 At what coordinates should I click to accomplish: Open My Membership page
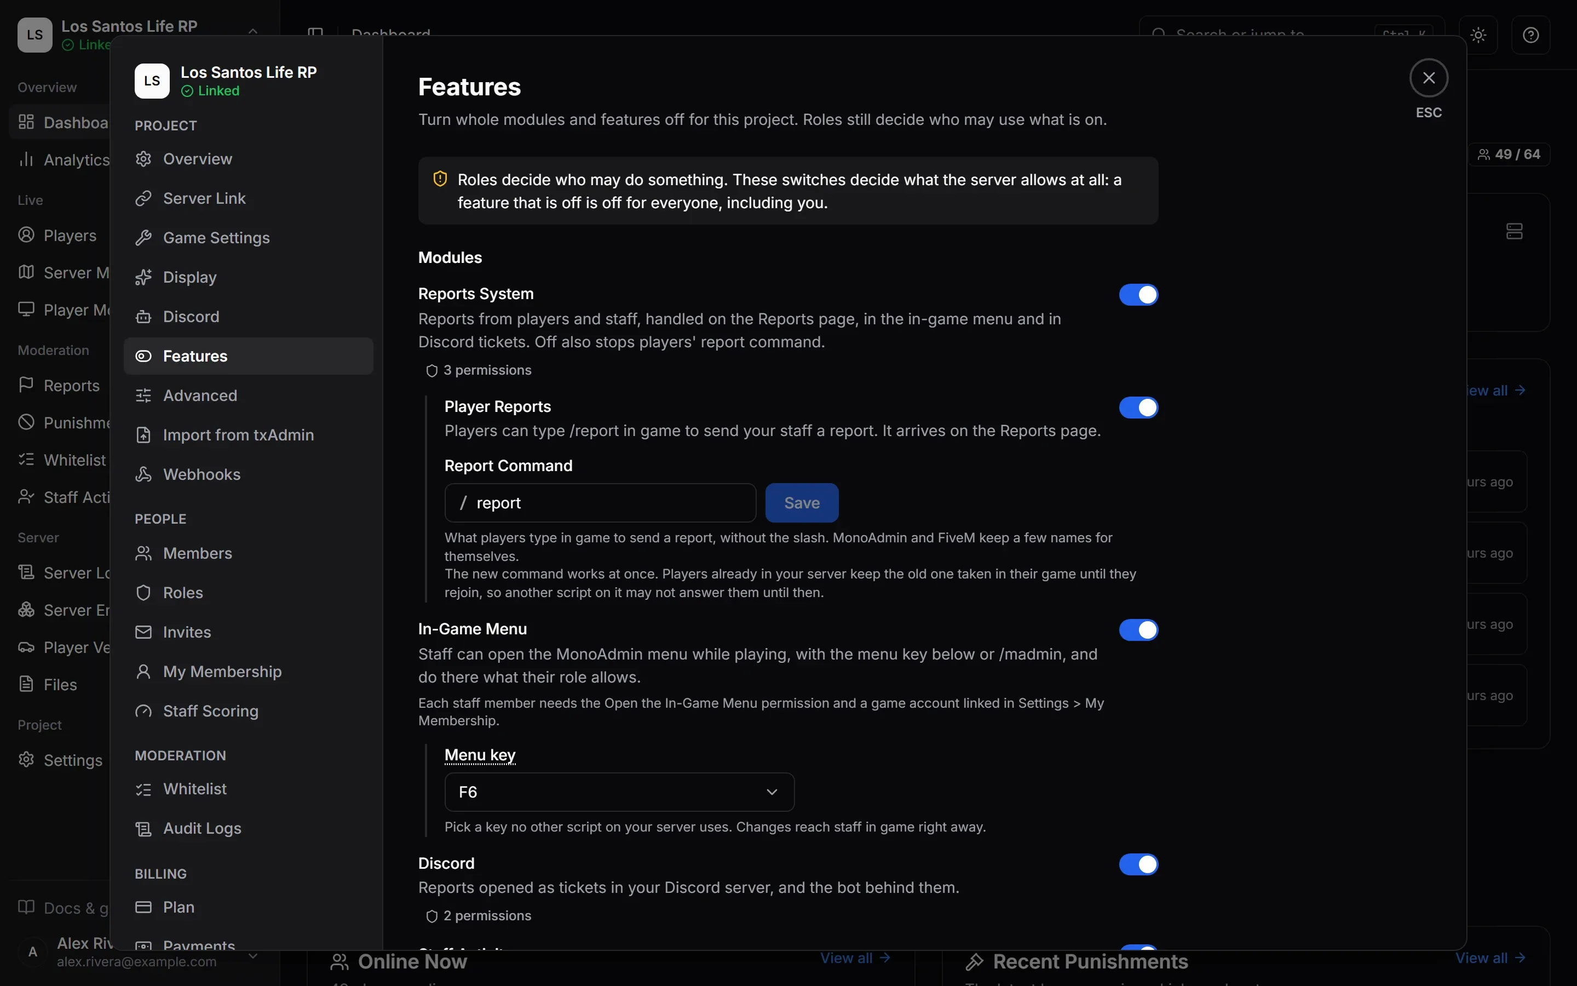tap(248, 672)
